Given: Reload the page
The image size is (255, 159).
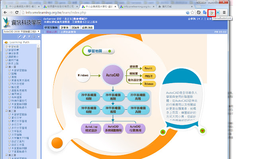Looking at the screenshot, I should coord(17,12).
